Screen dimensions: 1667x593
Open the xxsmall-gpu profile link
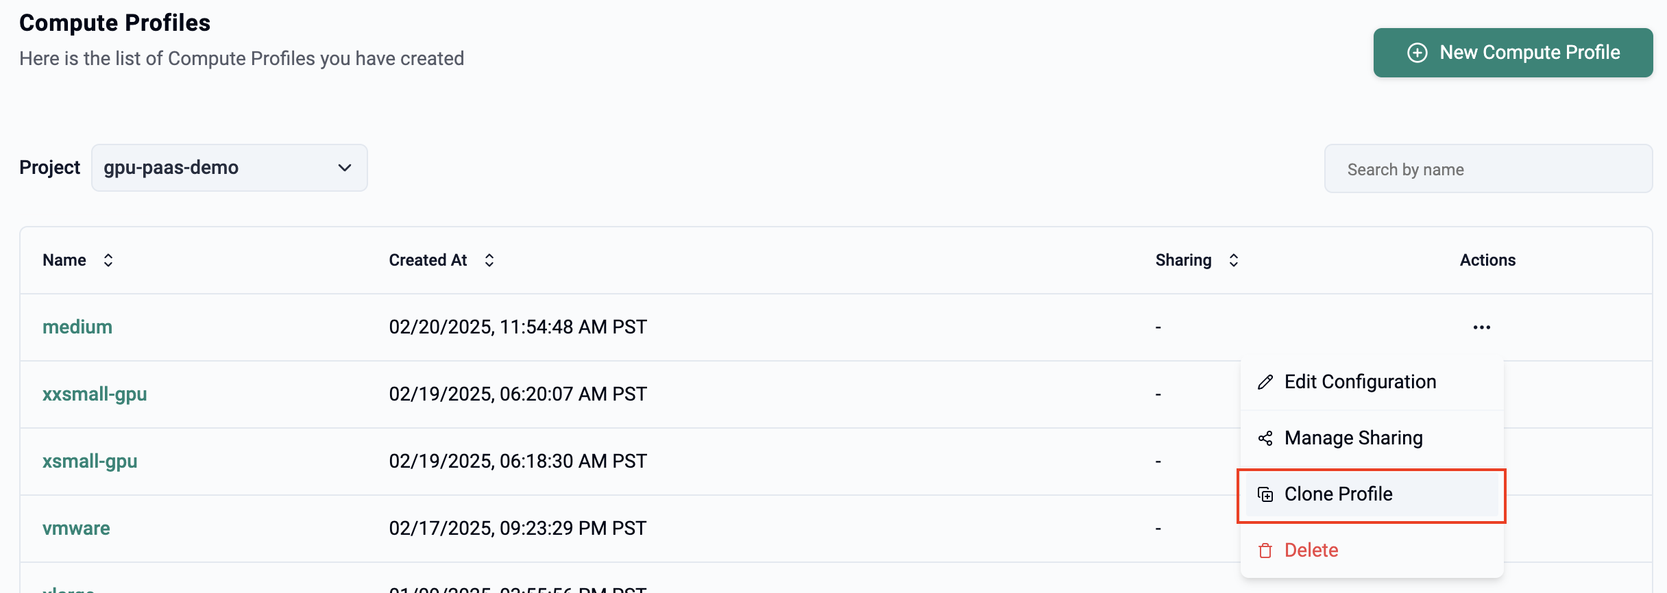point(95,394)
